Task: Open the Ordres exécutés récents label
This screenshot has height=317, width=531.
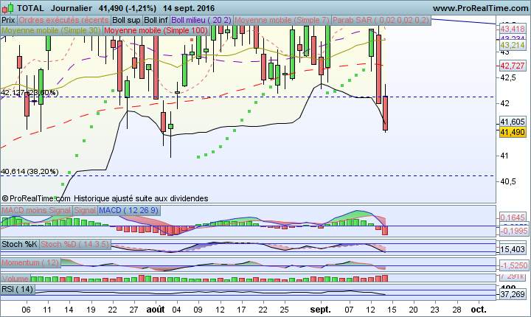Action: [63, 21]
